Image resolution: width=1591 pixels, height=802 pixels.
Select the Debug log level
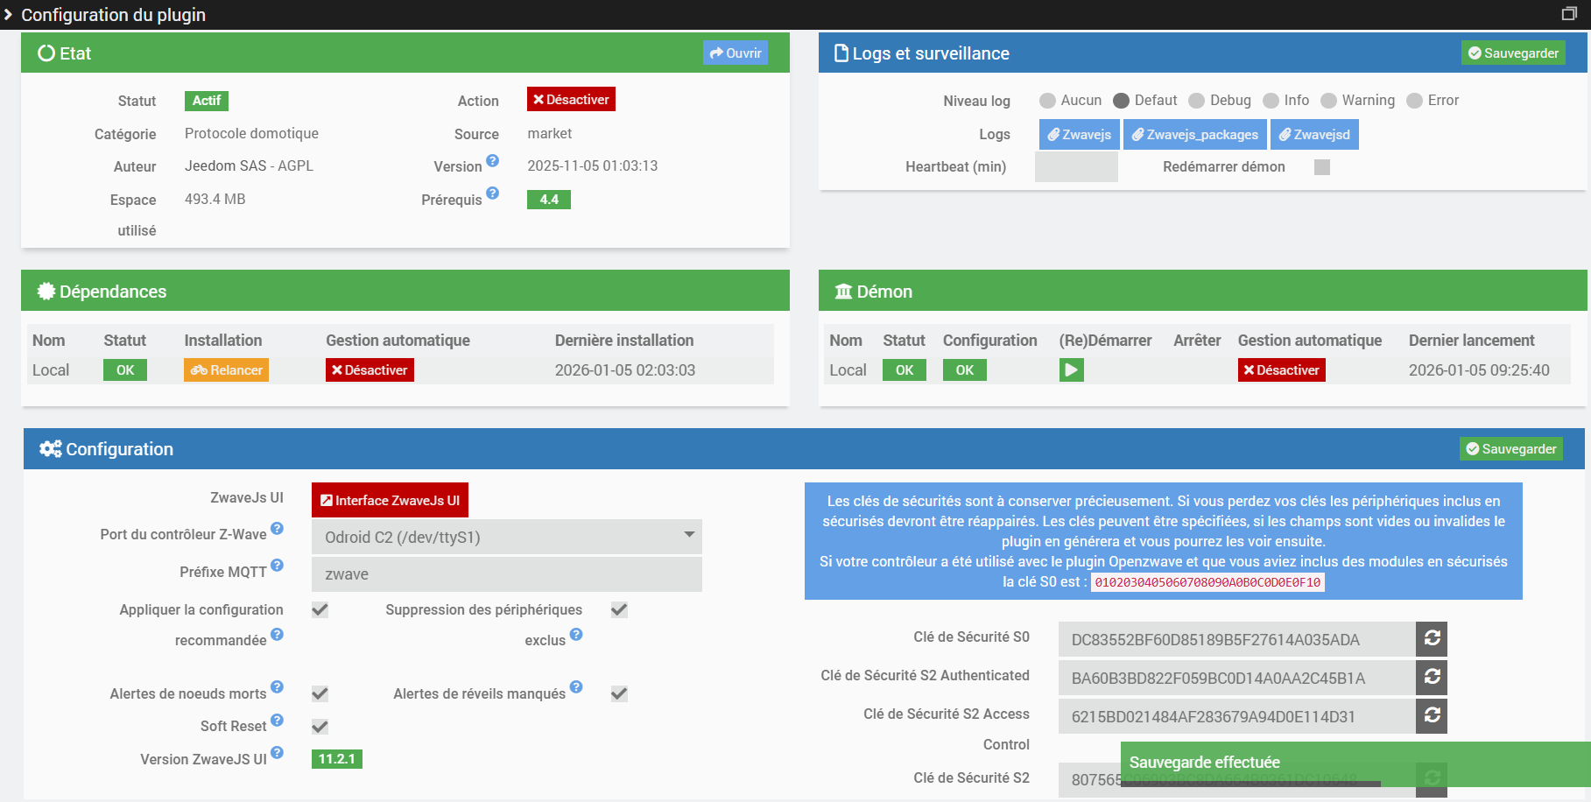[x=1196, y=101]
